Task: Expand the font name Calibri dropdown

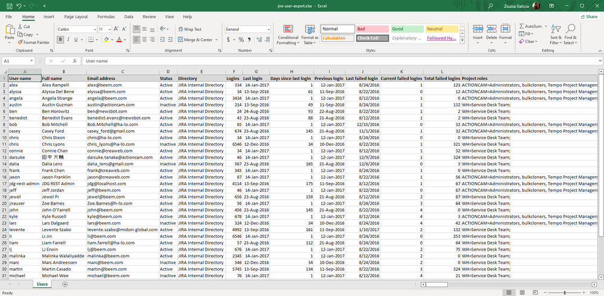Action: (x=94, y=29)
